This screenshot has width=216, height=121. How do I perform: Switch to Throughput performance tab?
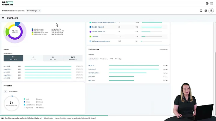[118, 59]
